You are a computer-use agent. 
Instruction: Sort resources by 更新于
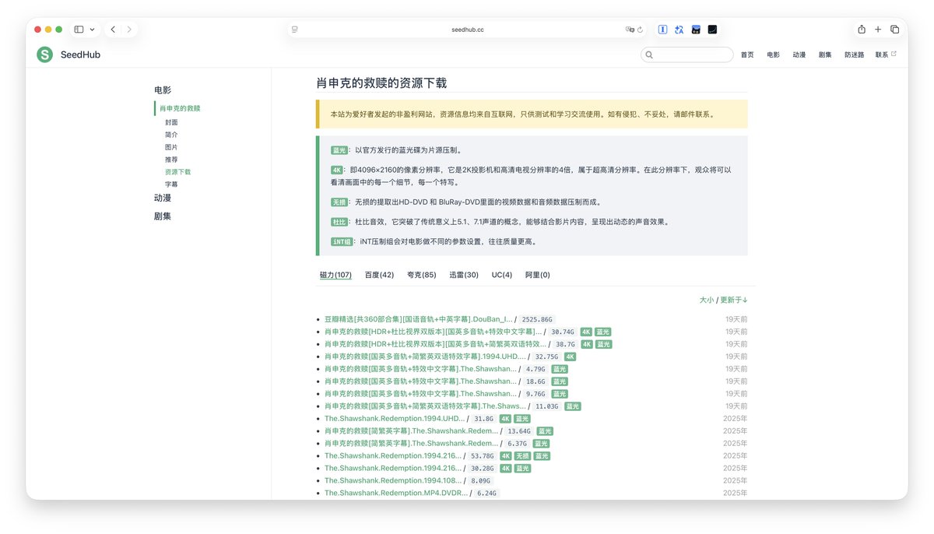tap(734, 300)
